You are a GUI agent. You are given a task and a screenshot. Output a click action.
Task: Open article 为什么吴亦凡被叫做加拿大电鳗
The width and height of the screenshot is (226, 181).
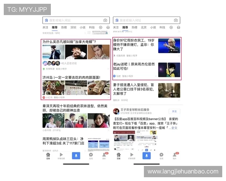[x=69, y=42]
